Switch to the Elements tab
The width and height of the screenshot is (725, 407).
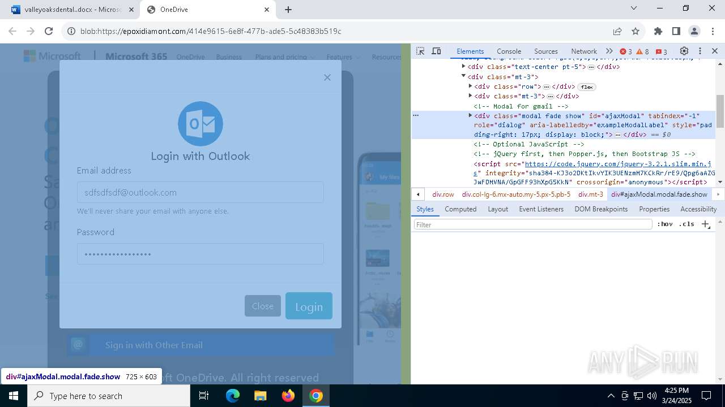[x=470, y=51]
